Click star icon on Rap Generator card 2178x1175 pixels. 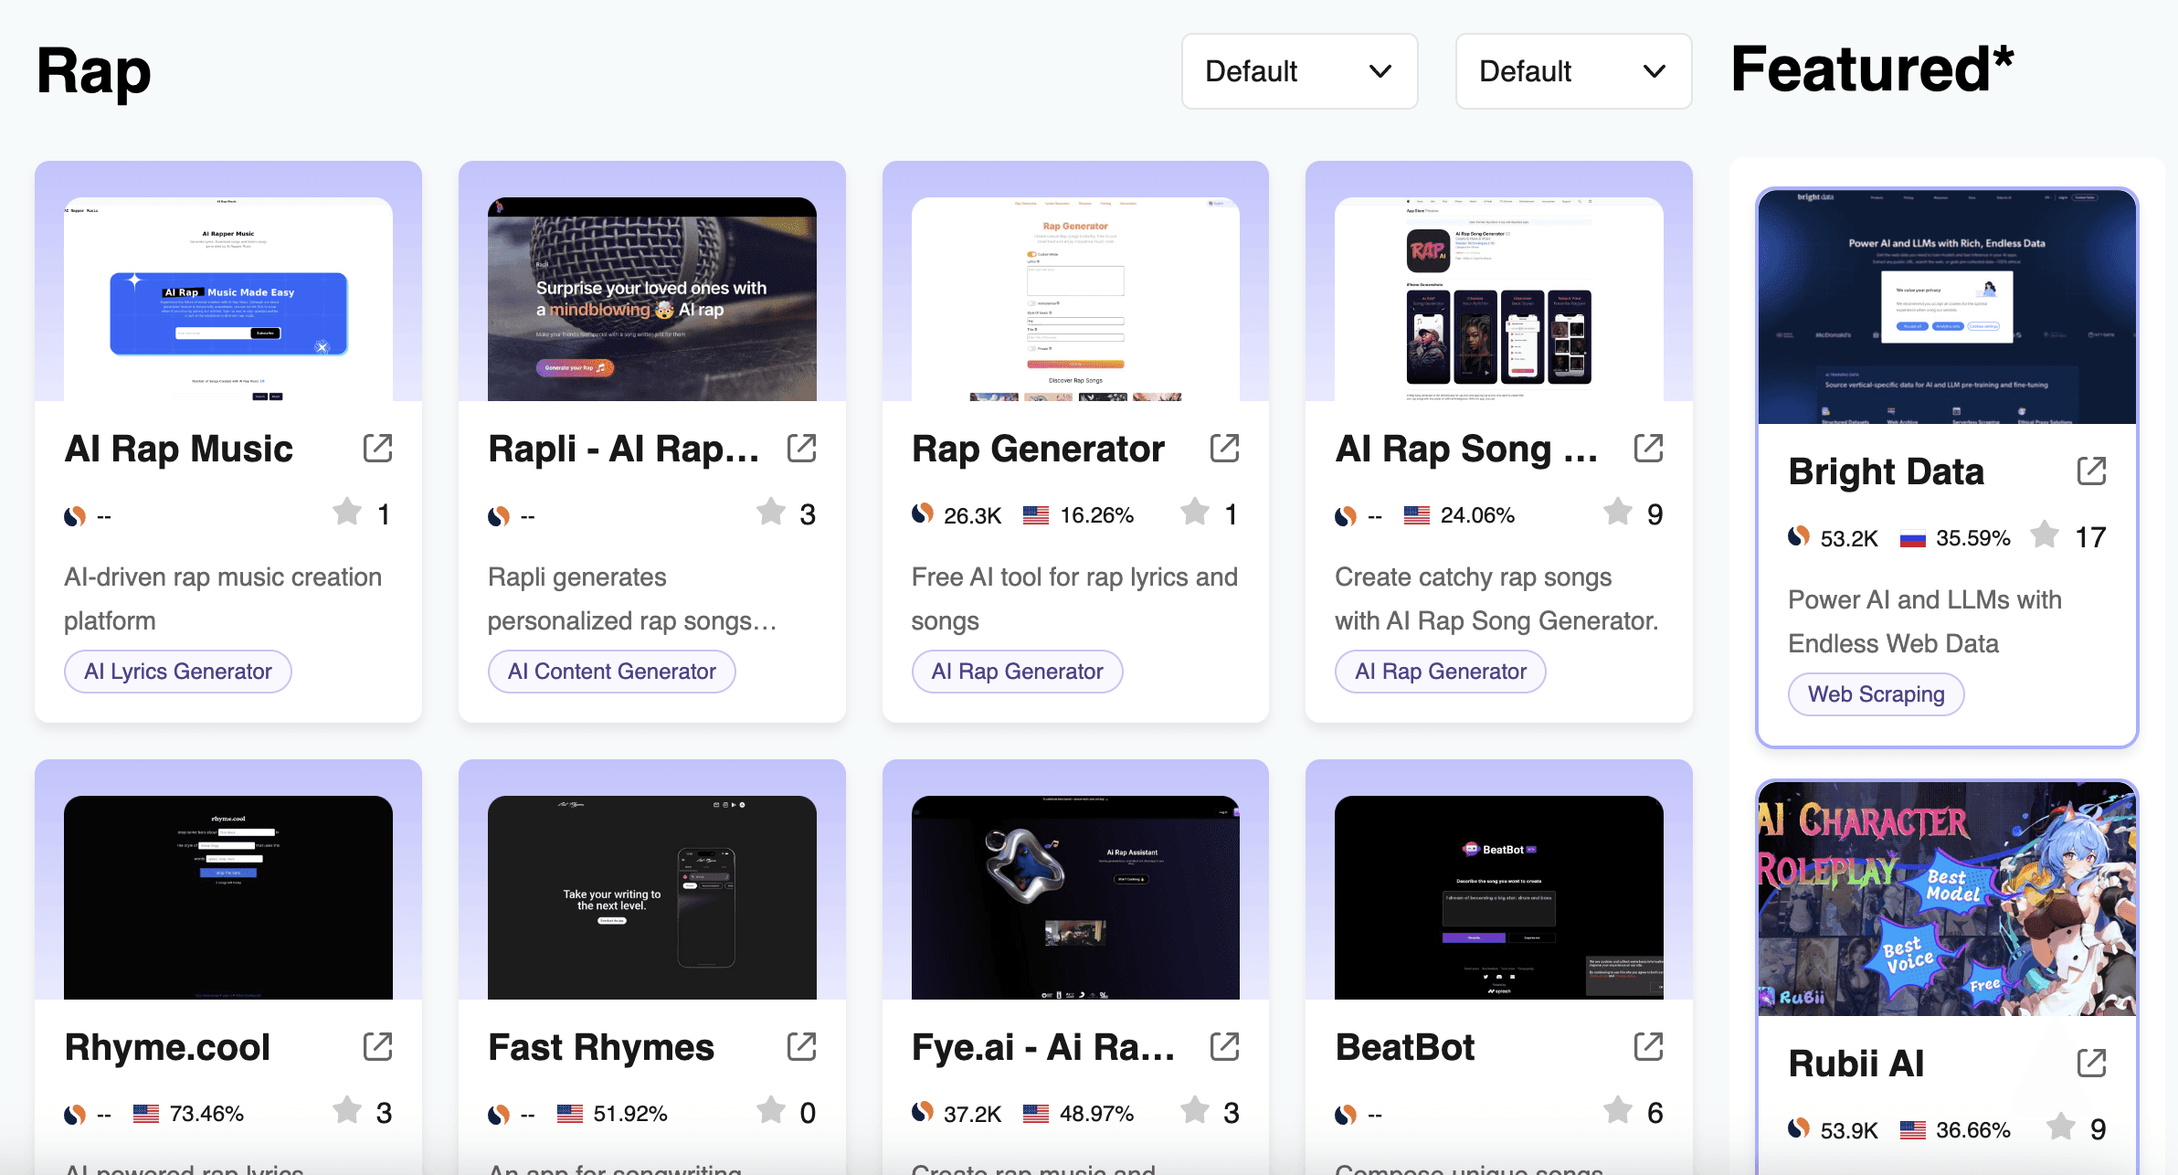1195,512
